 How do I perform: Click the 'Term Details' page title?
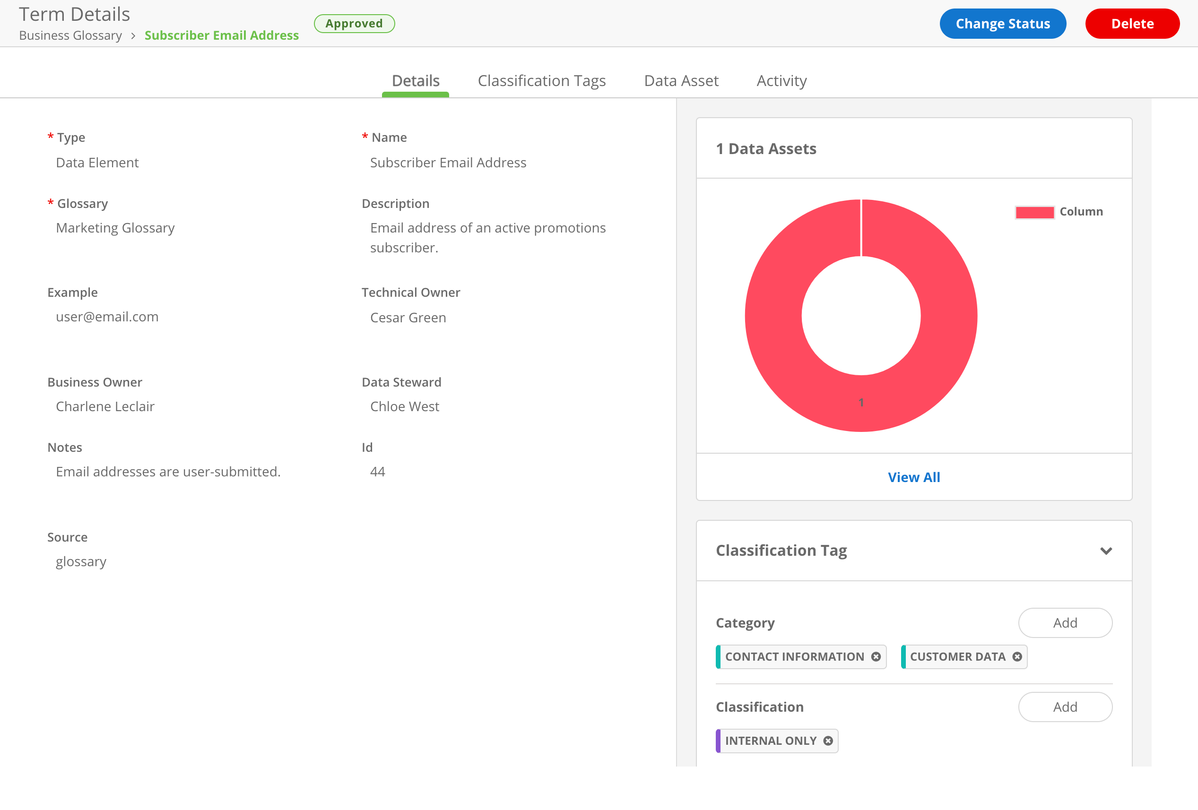click(75, 14)
